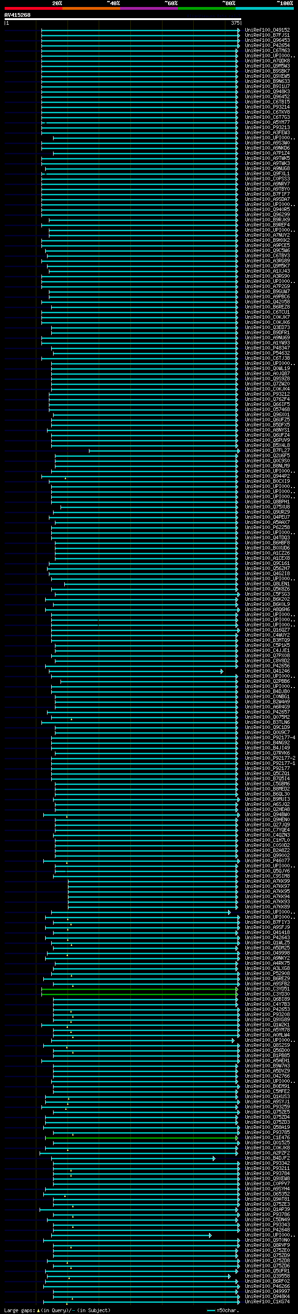298x1314 pixels.
Task: Select hit UniRef100_P93342
Action: click(267, 1163)
